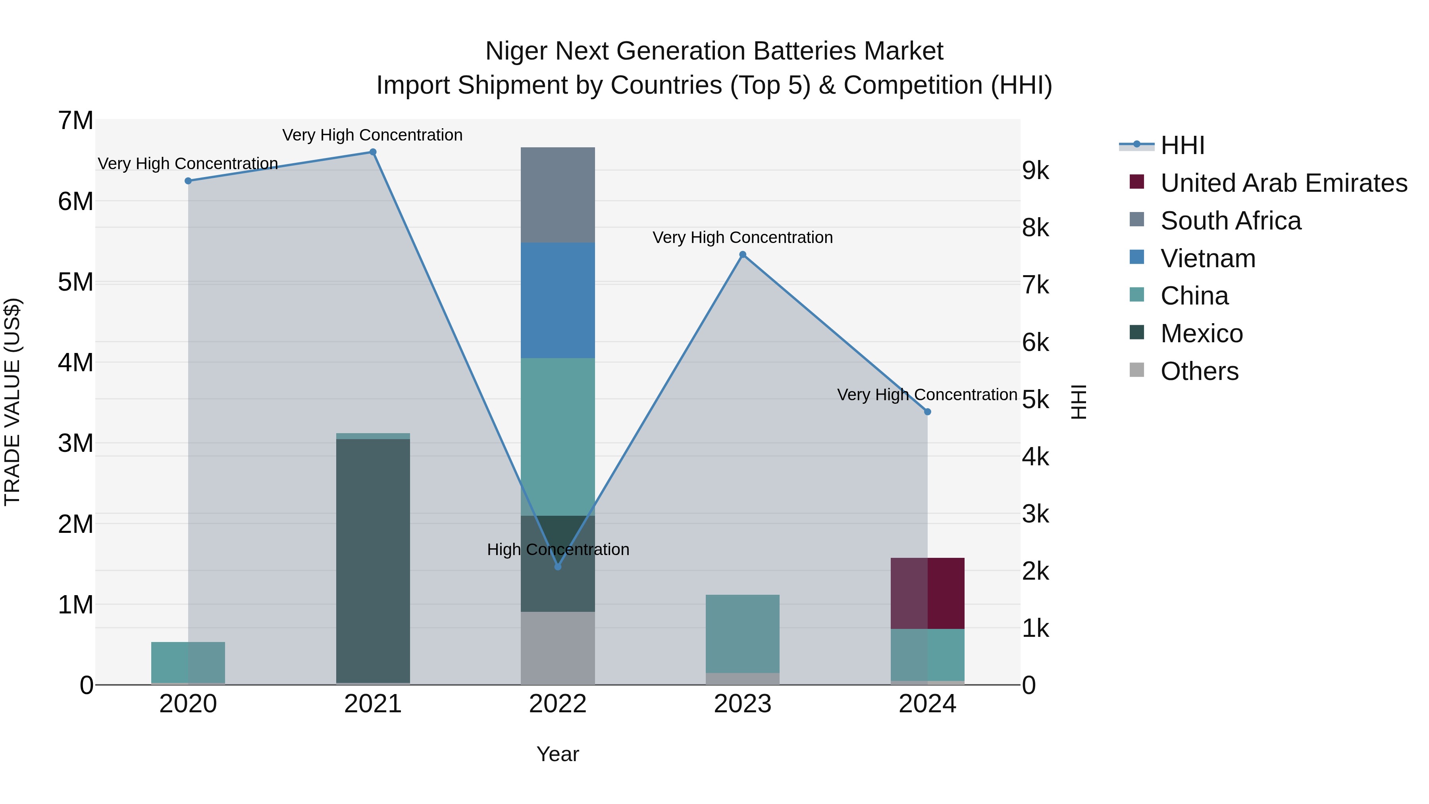Click 'Very High Concentration' label above 2021

[372, 135]
